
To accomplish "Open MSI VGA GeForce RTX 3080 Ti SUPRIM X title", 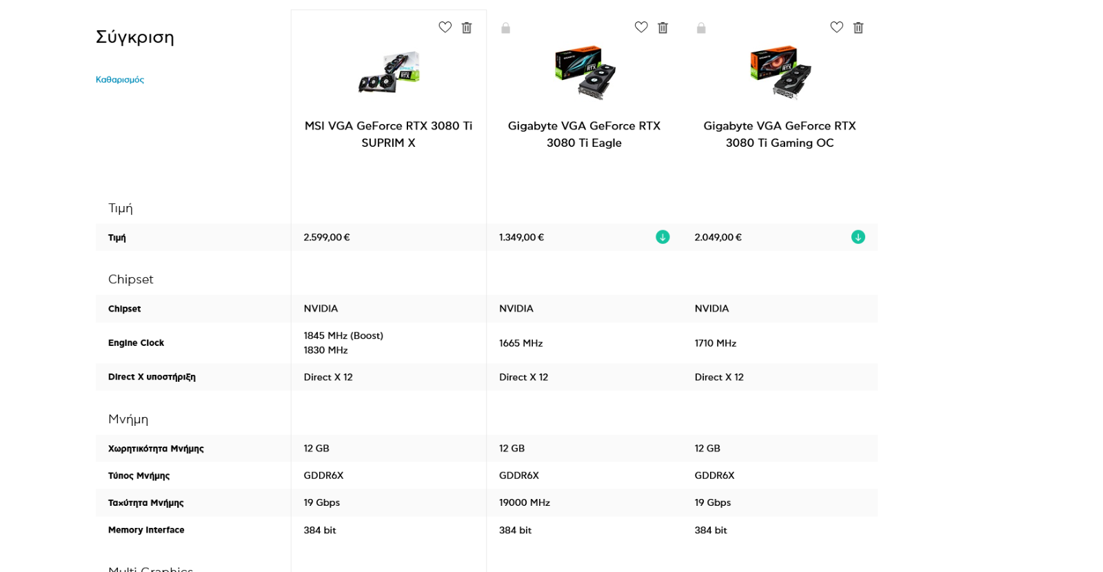I will point(389,134).
